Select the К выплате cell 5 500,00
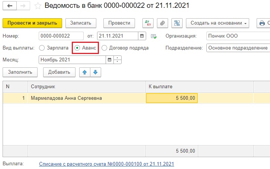The width and height of the screenshot is (270, 169). coord(172,98)
